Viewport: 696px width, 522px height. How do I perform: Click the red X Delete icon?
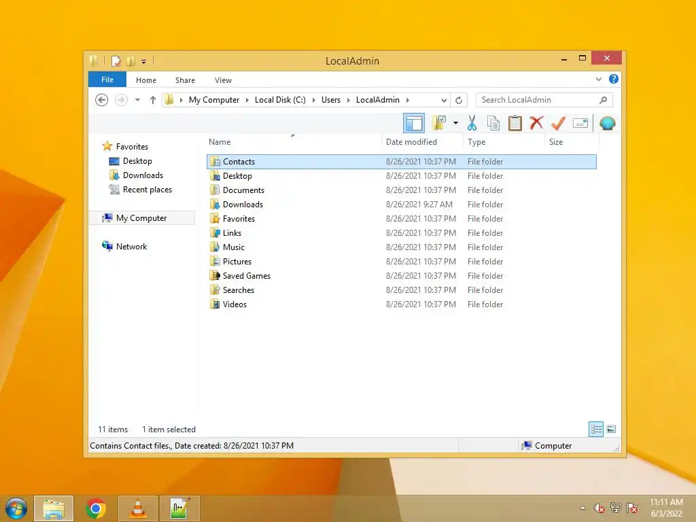coord(536,122)
